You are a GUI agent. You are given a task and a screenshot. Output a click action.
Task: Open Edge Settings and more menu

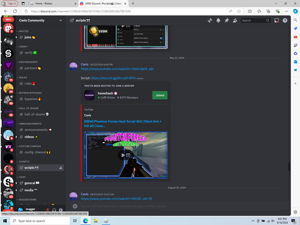pos(287,11)
